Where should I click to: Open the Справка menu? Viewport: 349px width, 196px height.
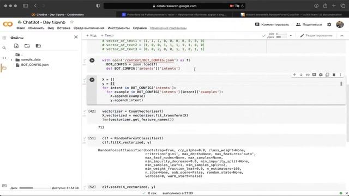click(140, 28)
